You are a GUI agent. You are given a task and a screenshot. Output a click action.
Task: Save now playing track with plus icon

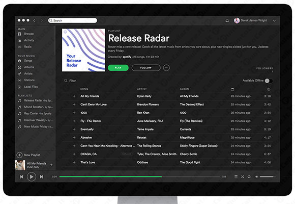point(51,165)
